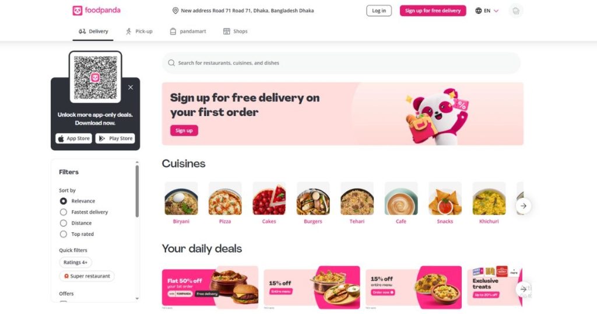Open the shopping cart icon

(x=515, y=11)
